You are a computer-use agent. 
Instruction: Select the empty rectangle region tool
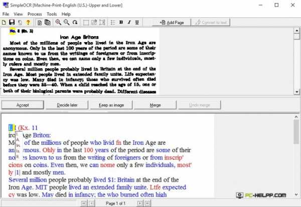coord(86,23)
